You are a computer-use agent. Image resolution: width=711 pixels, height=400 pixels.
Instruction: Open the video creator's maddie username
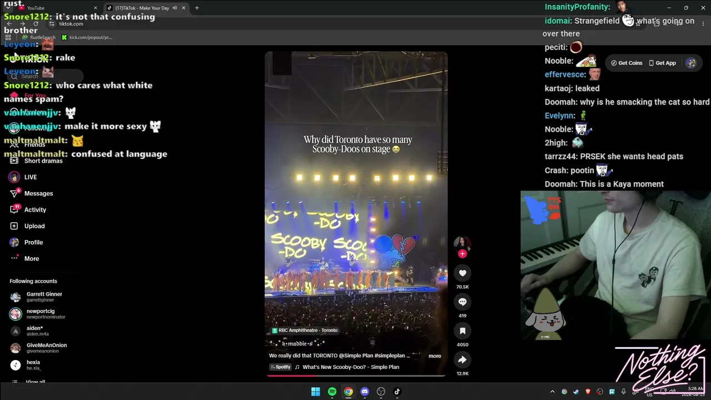click(298, 343)
